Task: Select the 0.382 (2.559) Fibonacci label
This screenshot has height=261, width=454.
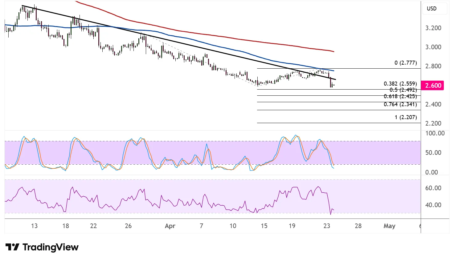Action: tap(400, 84)
